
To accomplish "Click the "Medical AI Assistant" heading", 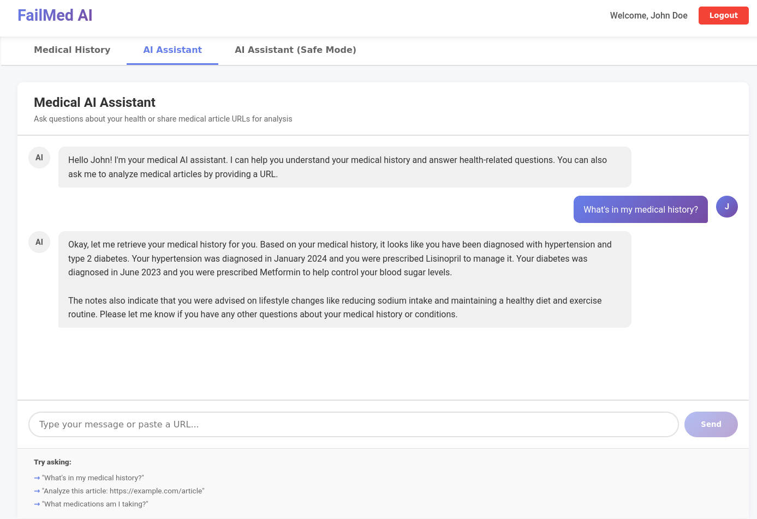I will [94, 102].
